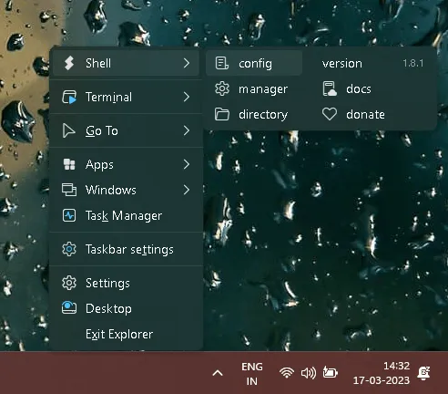Show hidden tray icons with the up chevron

[218, 373]
